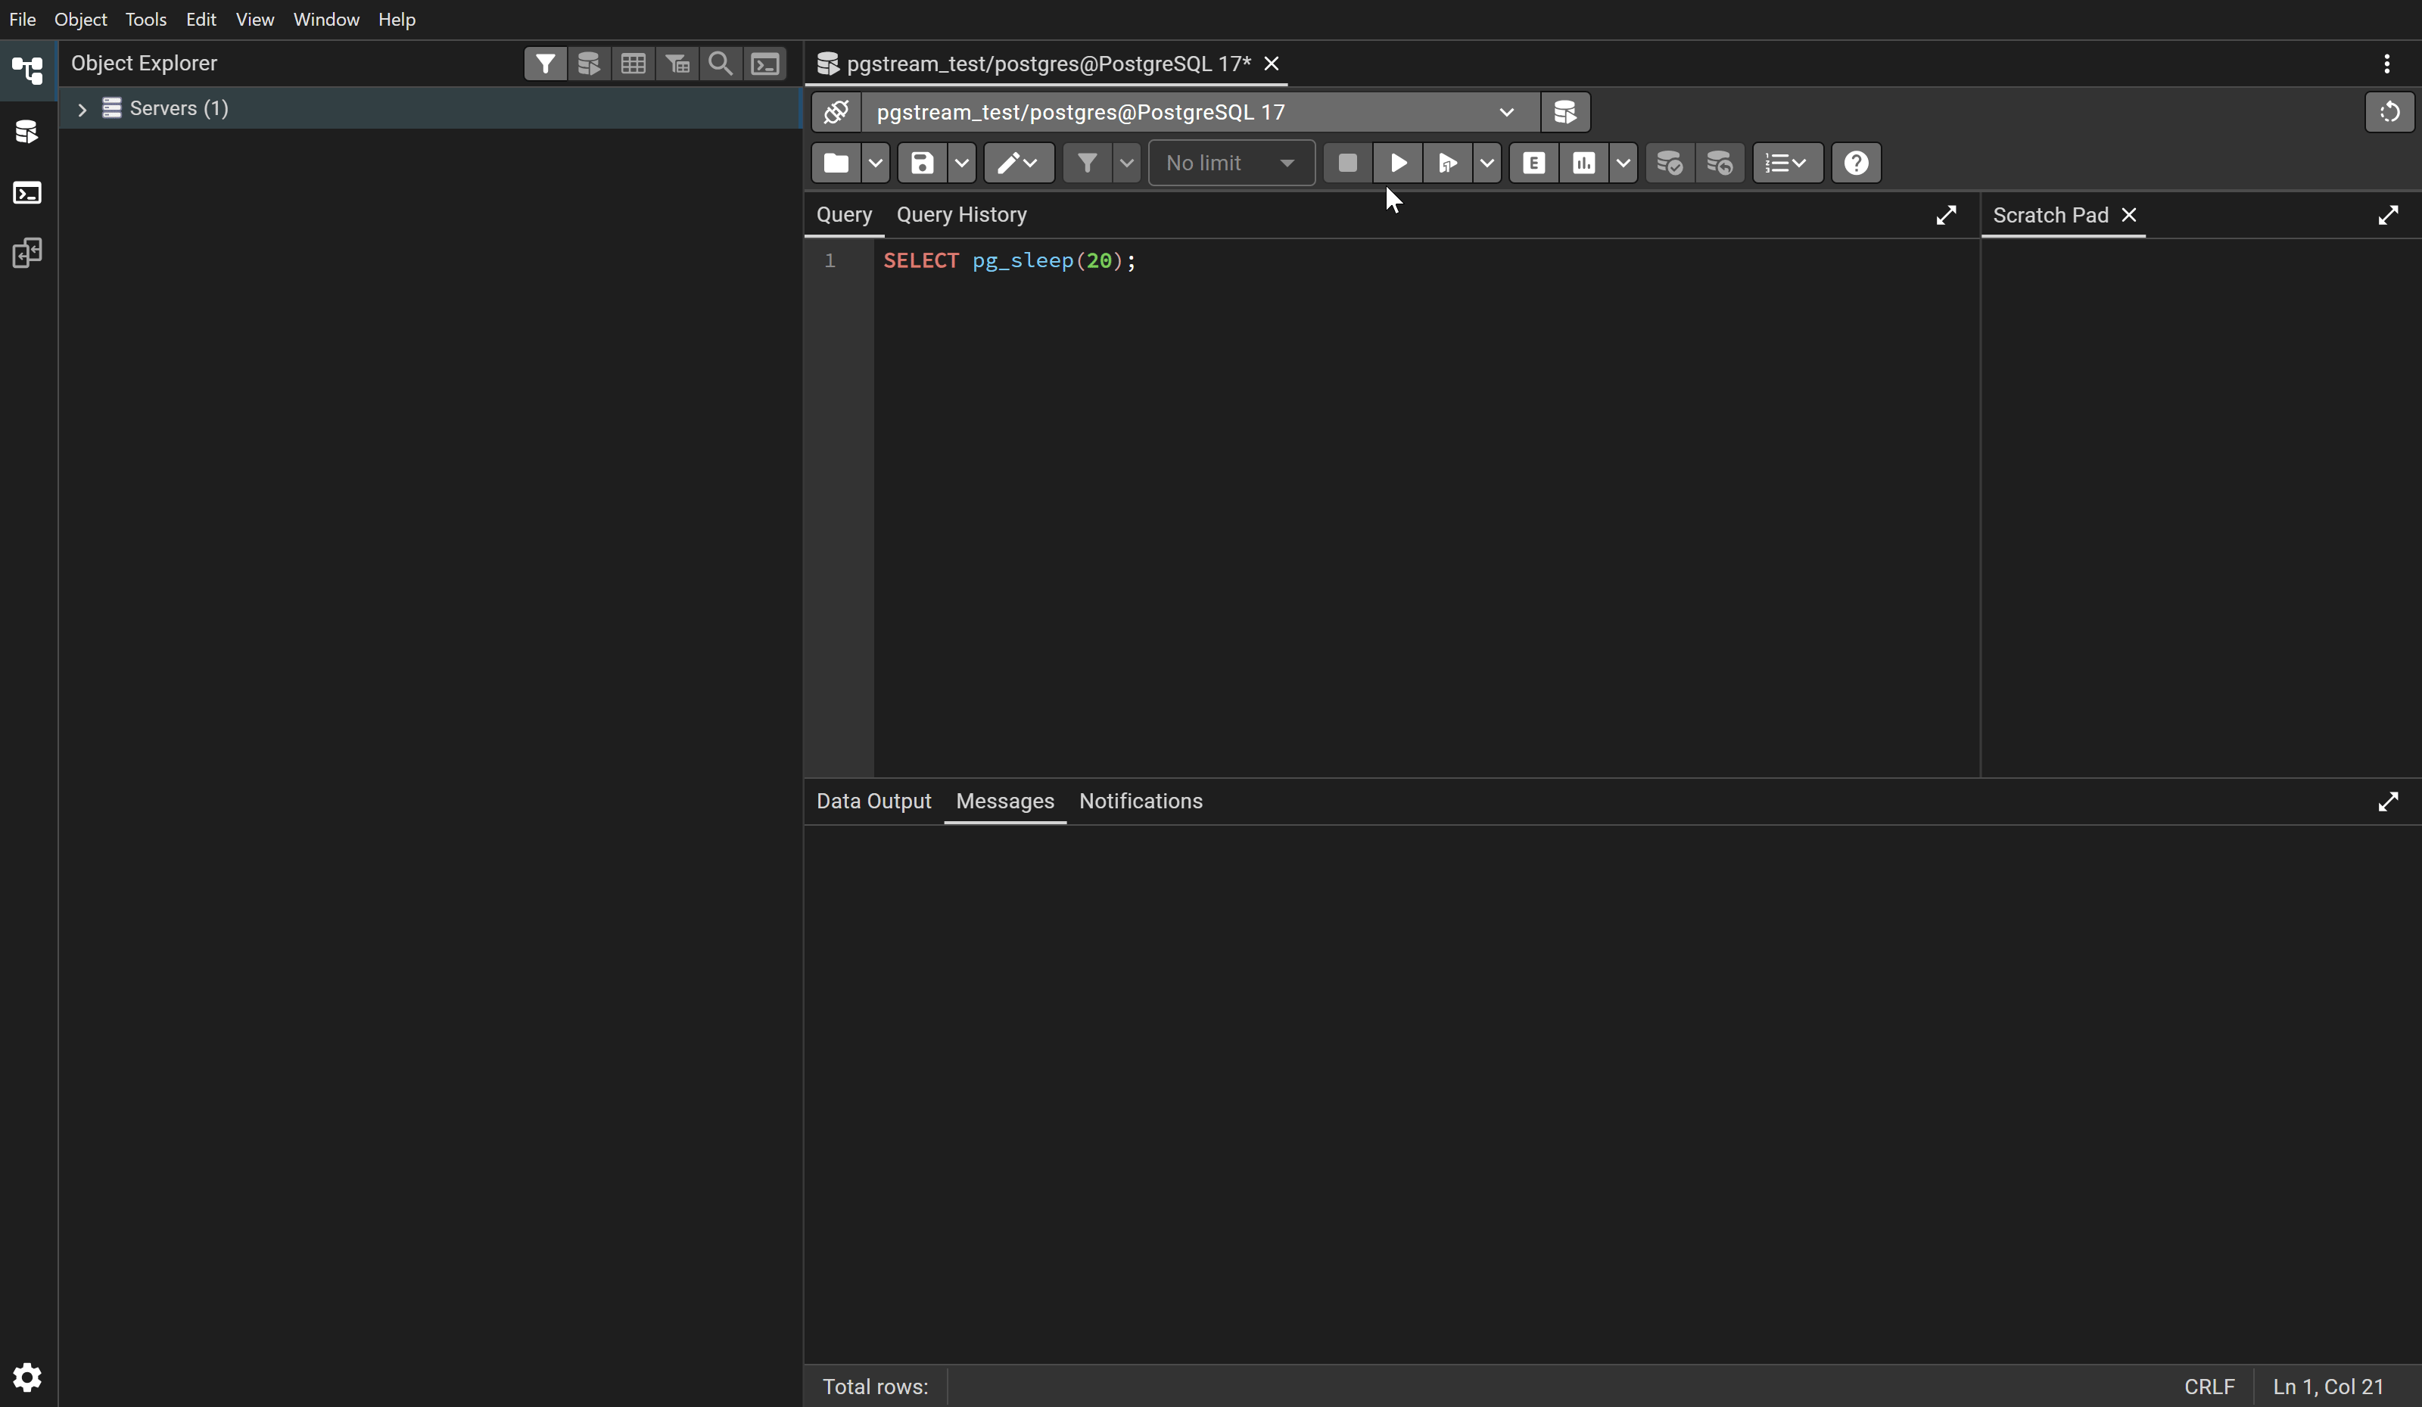
Task: Open the Help menu
Action: coord(396,19)
